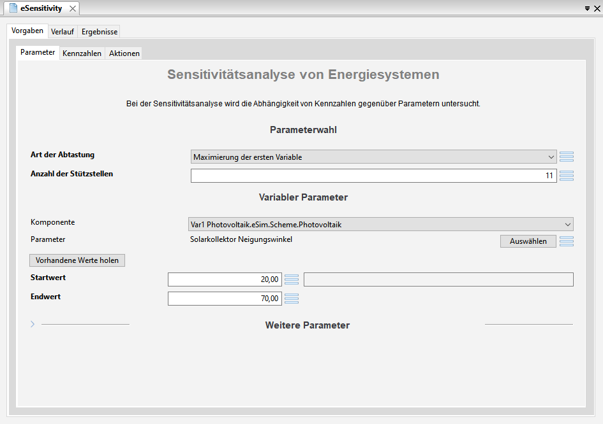The width and height of the screenshot is (603, 424).
Task: Open the panel options dropdown arrow at top right
Action: pos(587,8)
